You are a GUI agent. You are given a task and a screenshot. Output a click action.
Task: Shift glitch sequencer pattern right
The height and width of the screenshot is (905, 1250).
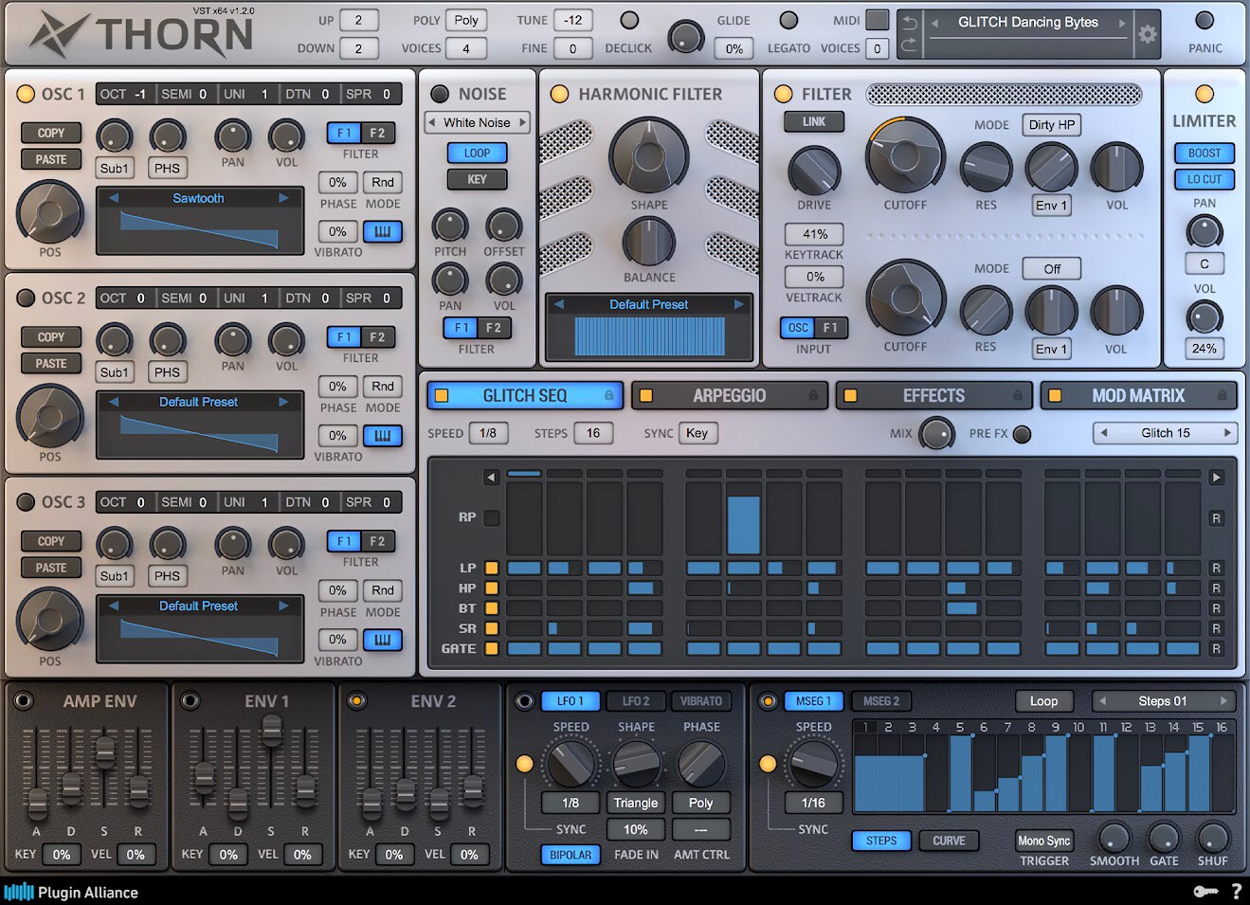click(x=1216, y=478)
